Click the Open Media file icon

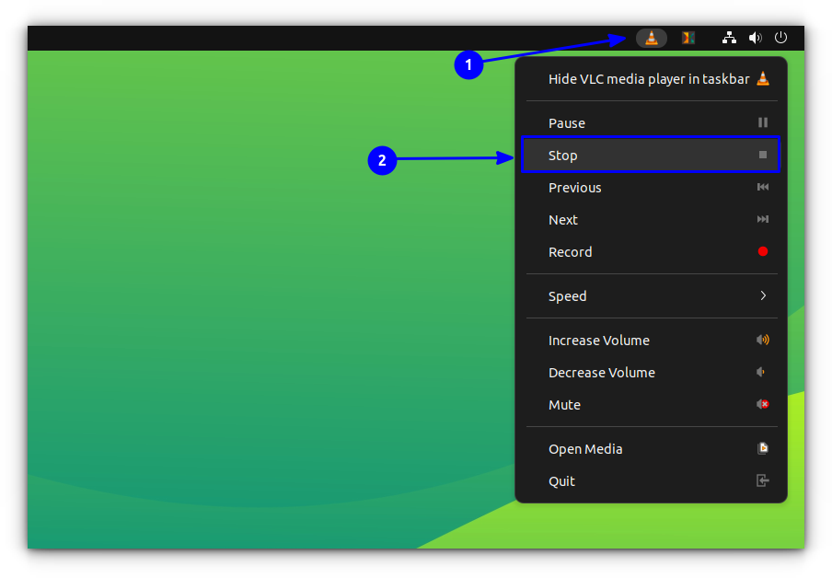click(762, 448)
